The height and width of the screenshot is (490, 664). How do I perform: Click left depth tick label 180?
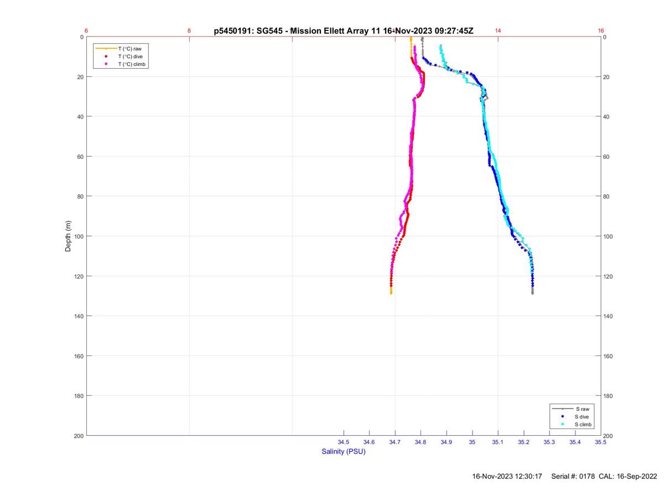(79, 396)
